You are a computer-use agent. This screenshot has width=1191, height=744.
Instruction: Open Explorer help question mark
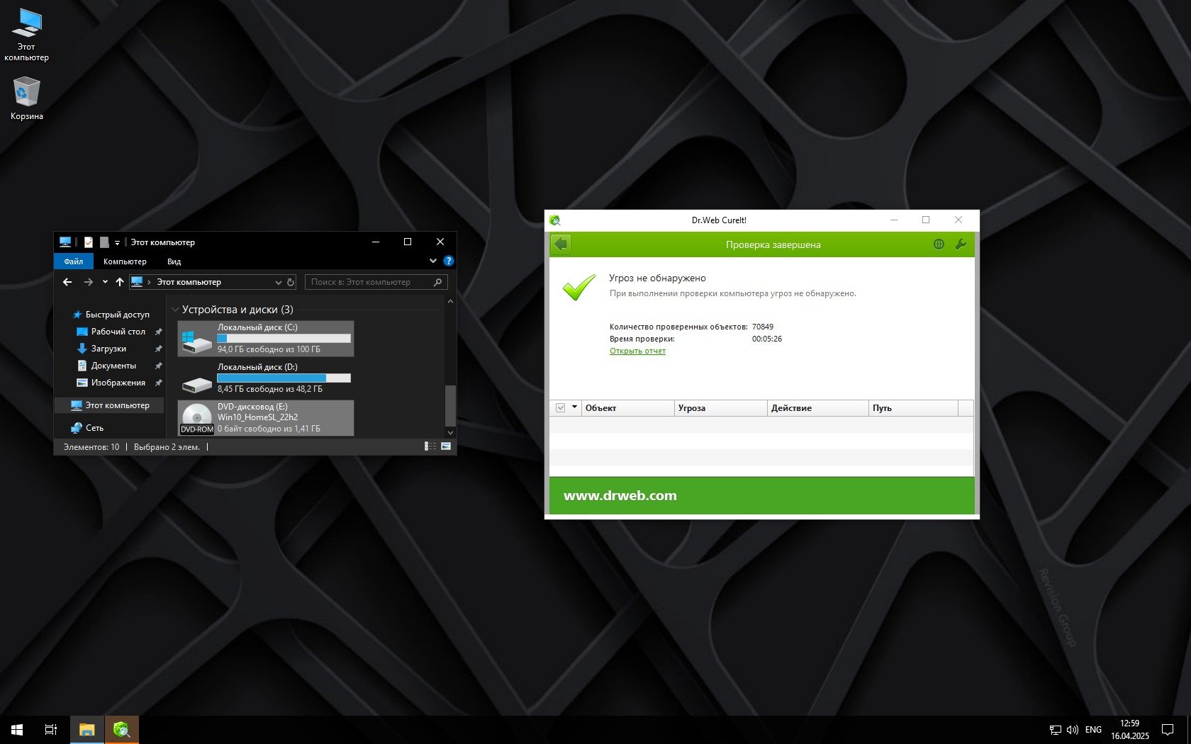coord(448,261)
